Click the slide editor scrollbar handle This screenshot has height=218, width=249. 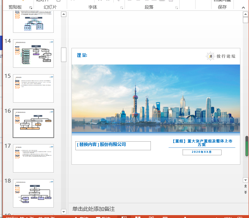245,20
